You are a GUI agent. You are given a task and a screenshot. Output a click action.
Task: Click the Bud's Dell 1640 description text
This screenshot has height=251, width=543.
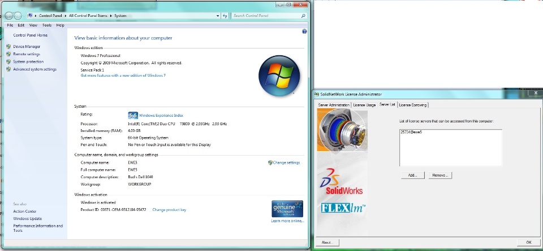(x=141, y=177)
